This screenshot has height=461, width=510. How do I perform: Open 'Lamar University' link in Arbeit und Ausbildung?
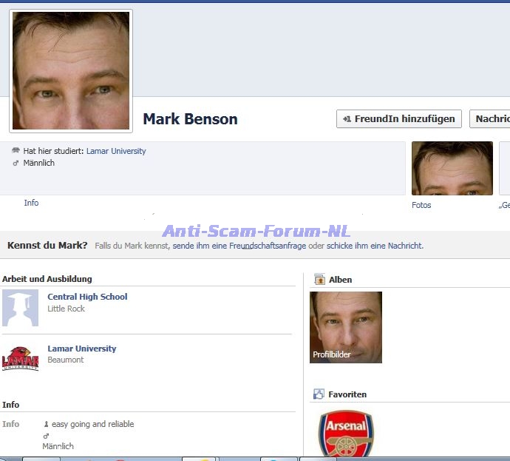[x=81, y=349]
